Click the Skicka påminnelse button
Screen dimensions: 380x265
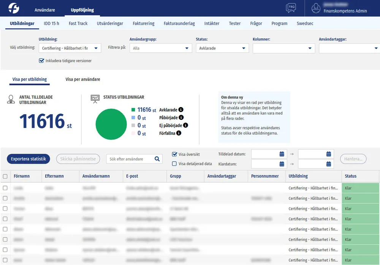78,159
